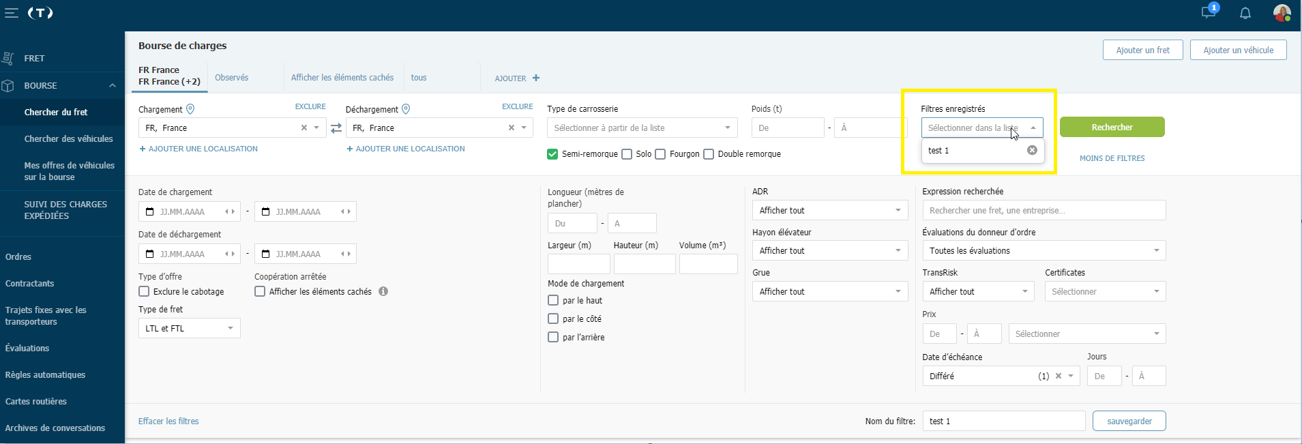The image size is (1302, 444).
Task: Click the BOURSE box icon
Action: click(x=8, y=85)
